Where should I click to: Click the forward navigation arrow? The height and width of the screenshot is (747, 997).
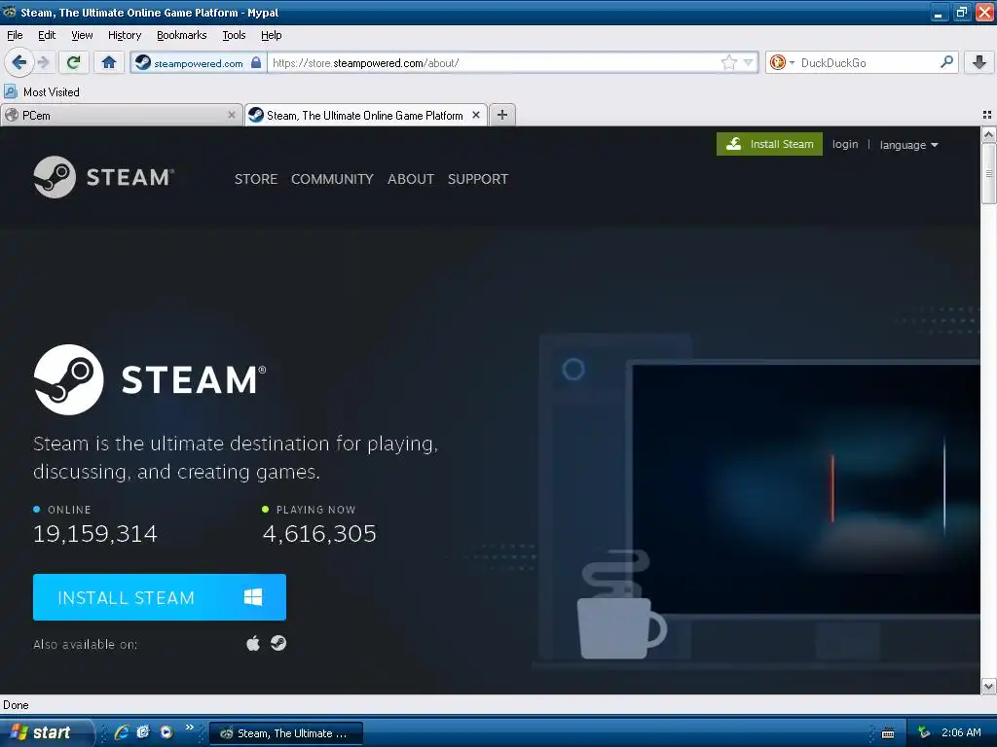(x=43, y=62)
